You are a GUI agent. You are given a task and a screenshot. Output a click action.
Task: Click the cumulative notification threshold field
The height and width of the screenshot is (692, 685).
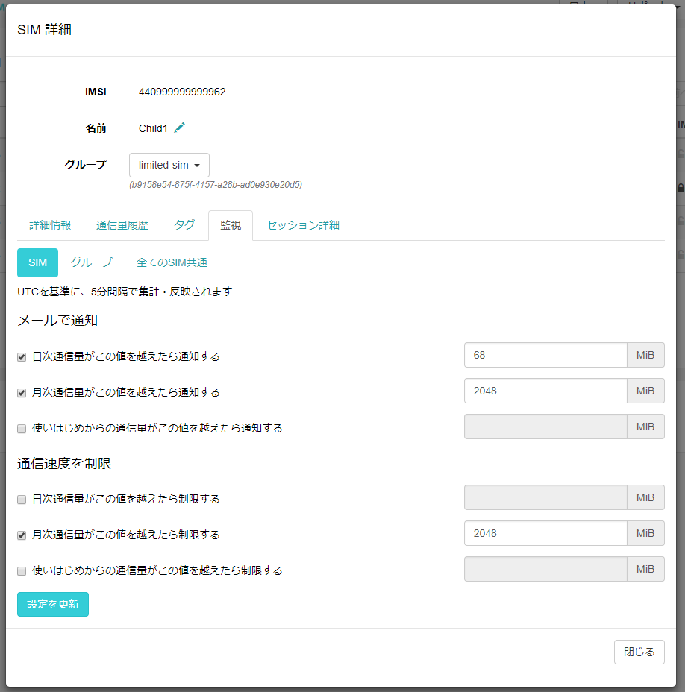545,427
